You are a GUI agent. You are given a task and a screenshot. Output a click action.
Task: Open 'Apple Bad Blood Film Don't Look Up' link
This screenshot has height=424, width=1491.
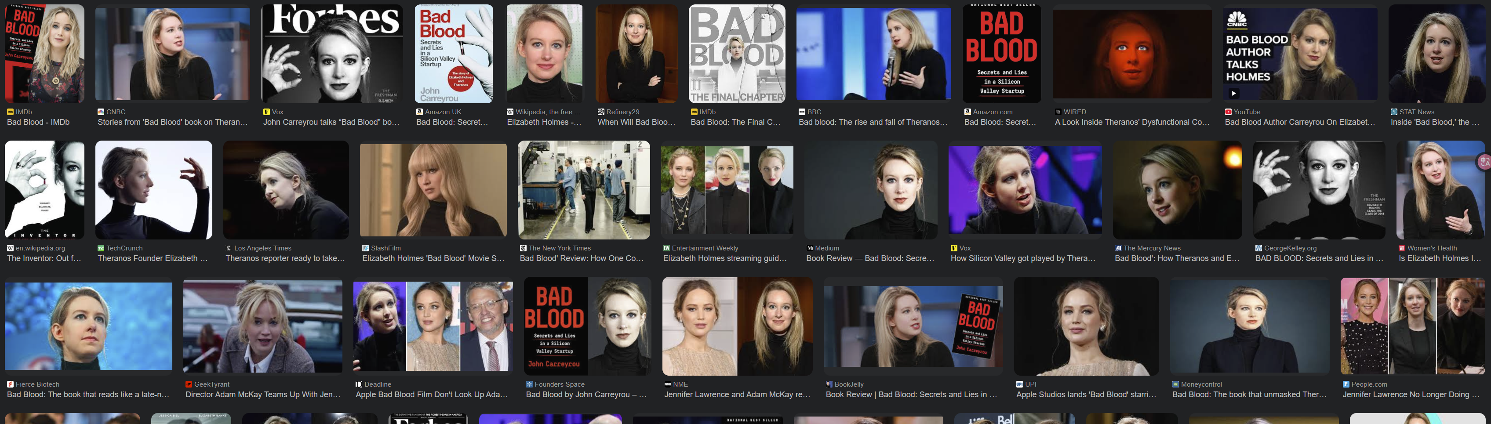pyautogui.click(x=432, y=395)
